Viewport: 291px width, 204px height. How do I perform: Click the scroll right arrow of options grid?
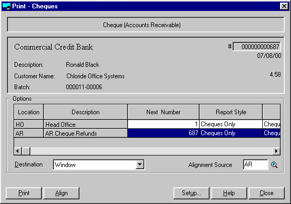tap(276, 151)
